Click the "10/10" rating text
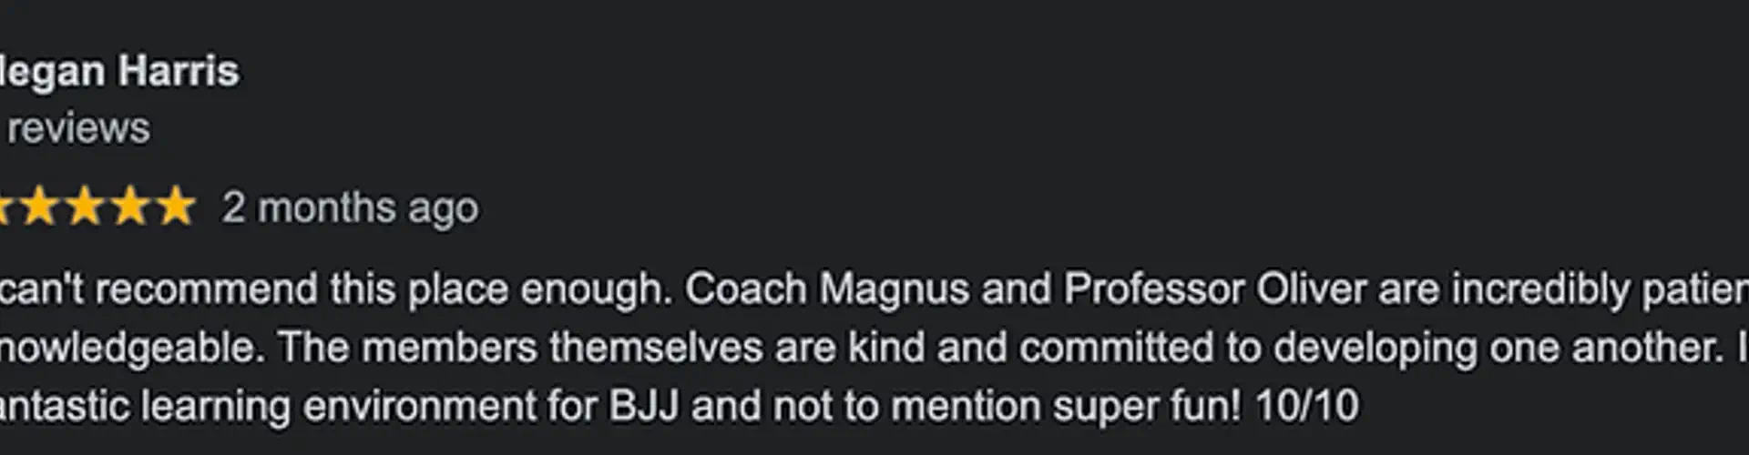This screenshot has height=455, width=1749. coord(1307,406)
